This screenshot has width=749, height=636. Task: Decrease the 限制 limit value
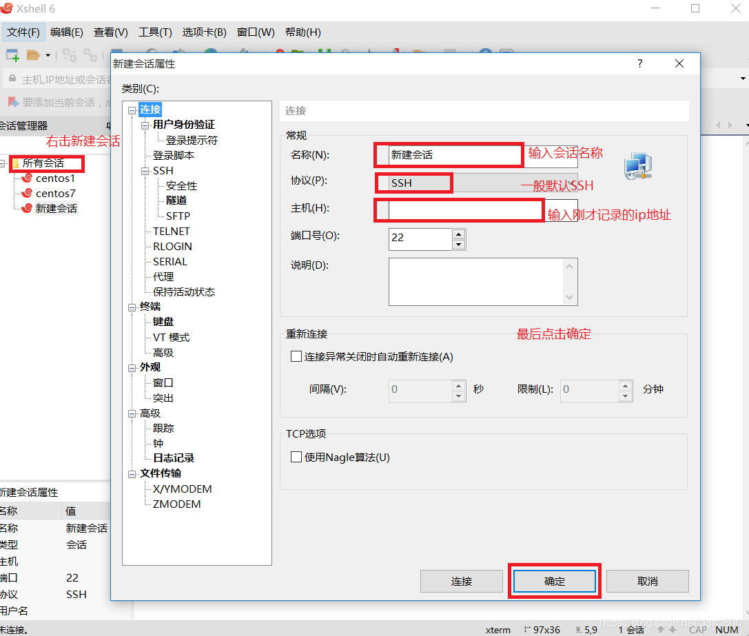point(625,396)
